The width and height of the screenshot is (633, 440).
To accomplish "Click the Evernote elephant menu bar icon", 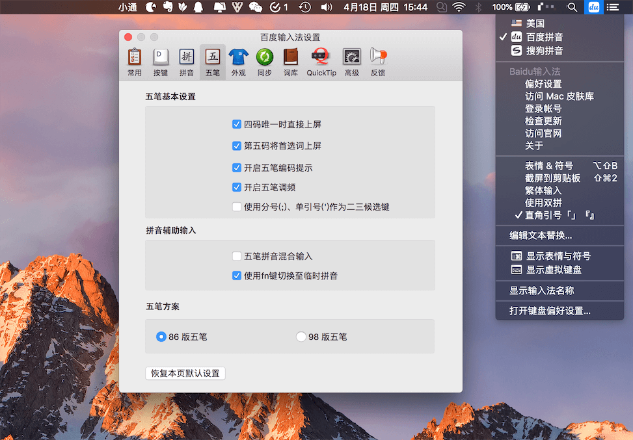I will click(x=168, y=7).
